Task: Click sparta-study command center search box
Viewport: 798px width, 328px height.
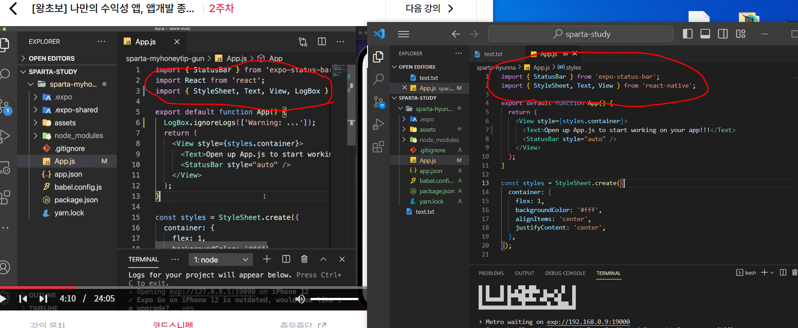Action: pos(581,34)
